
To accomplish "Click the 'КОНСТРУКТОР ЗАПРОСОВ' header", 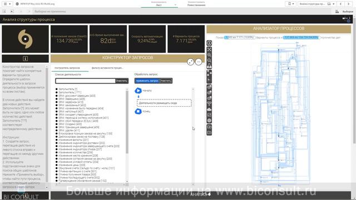I will coord(127,58).
